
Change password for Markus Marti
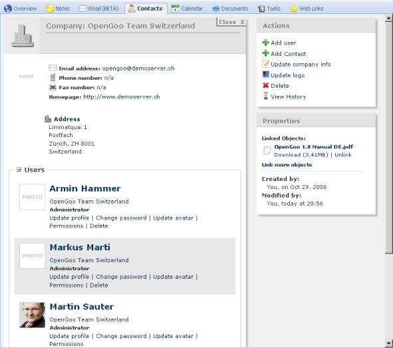coord(121,277)
